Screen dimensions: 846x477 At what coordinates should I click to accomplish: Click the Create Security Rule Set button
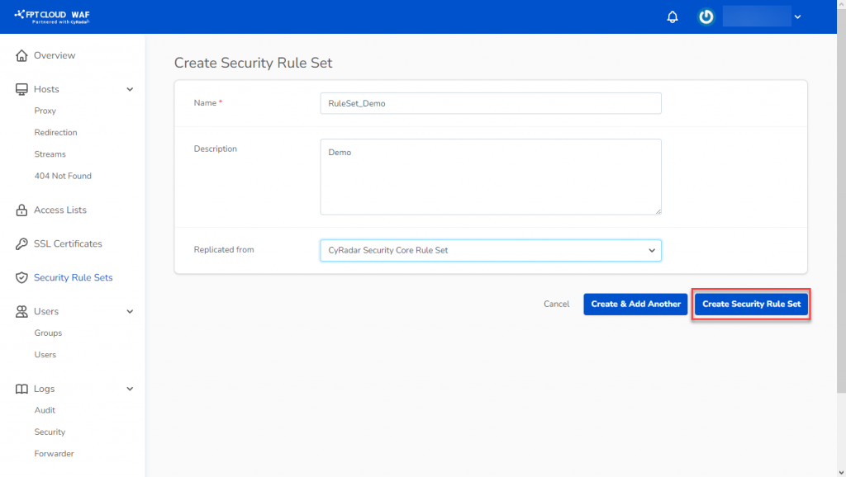tap(751, 304)
